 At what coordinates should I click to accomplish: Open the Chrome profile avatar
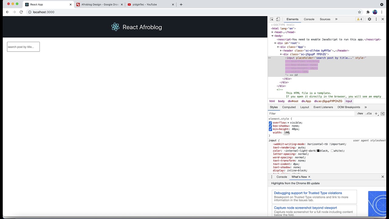click(375, 12)
